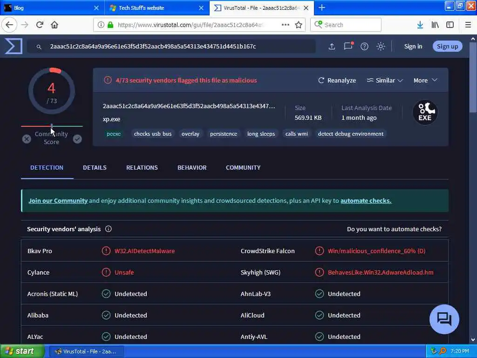Click browser Forward arrow
Screen dimensions: 477x358
25,25
